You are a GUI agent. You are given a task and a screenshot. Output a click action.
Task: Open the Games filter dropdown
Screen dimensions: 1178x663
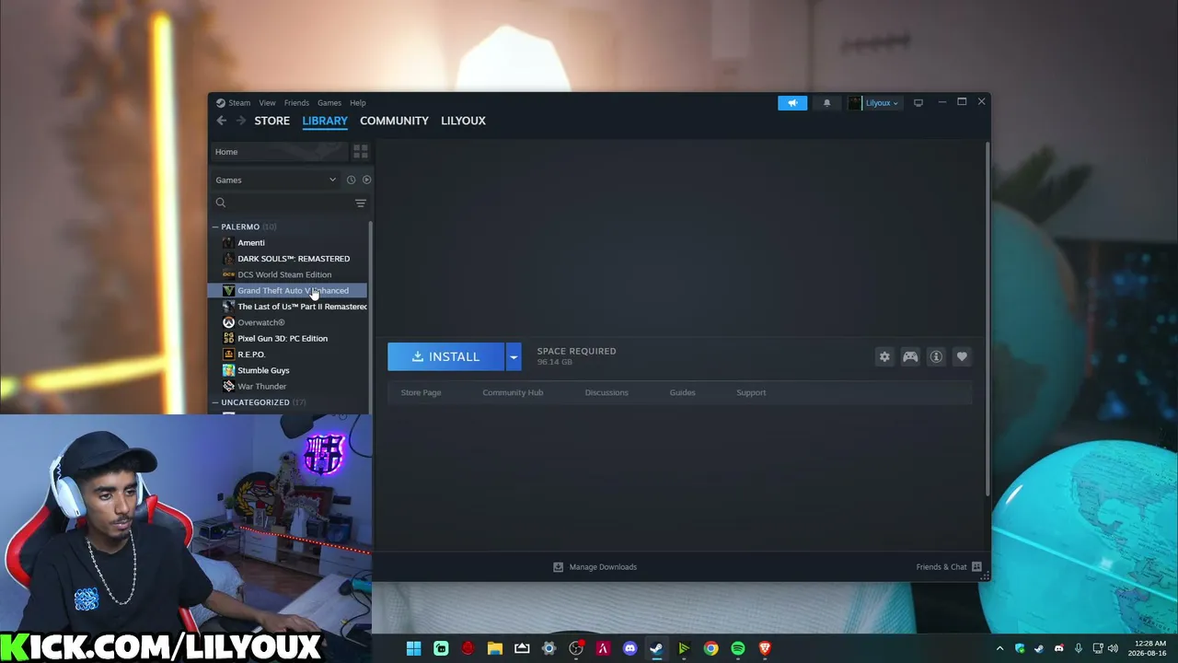coord(276,180)
